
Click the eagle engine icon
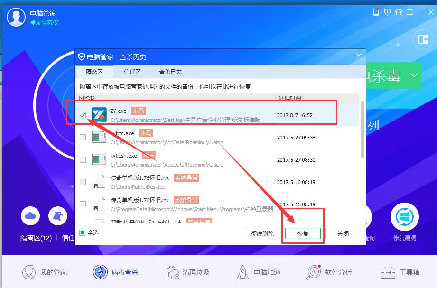(58, 216)
